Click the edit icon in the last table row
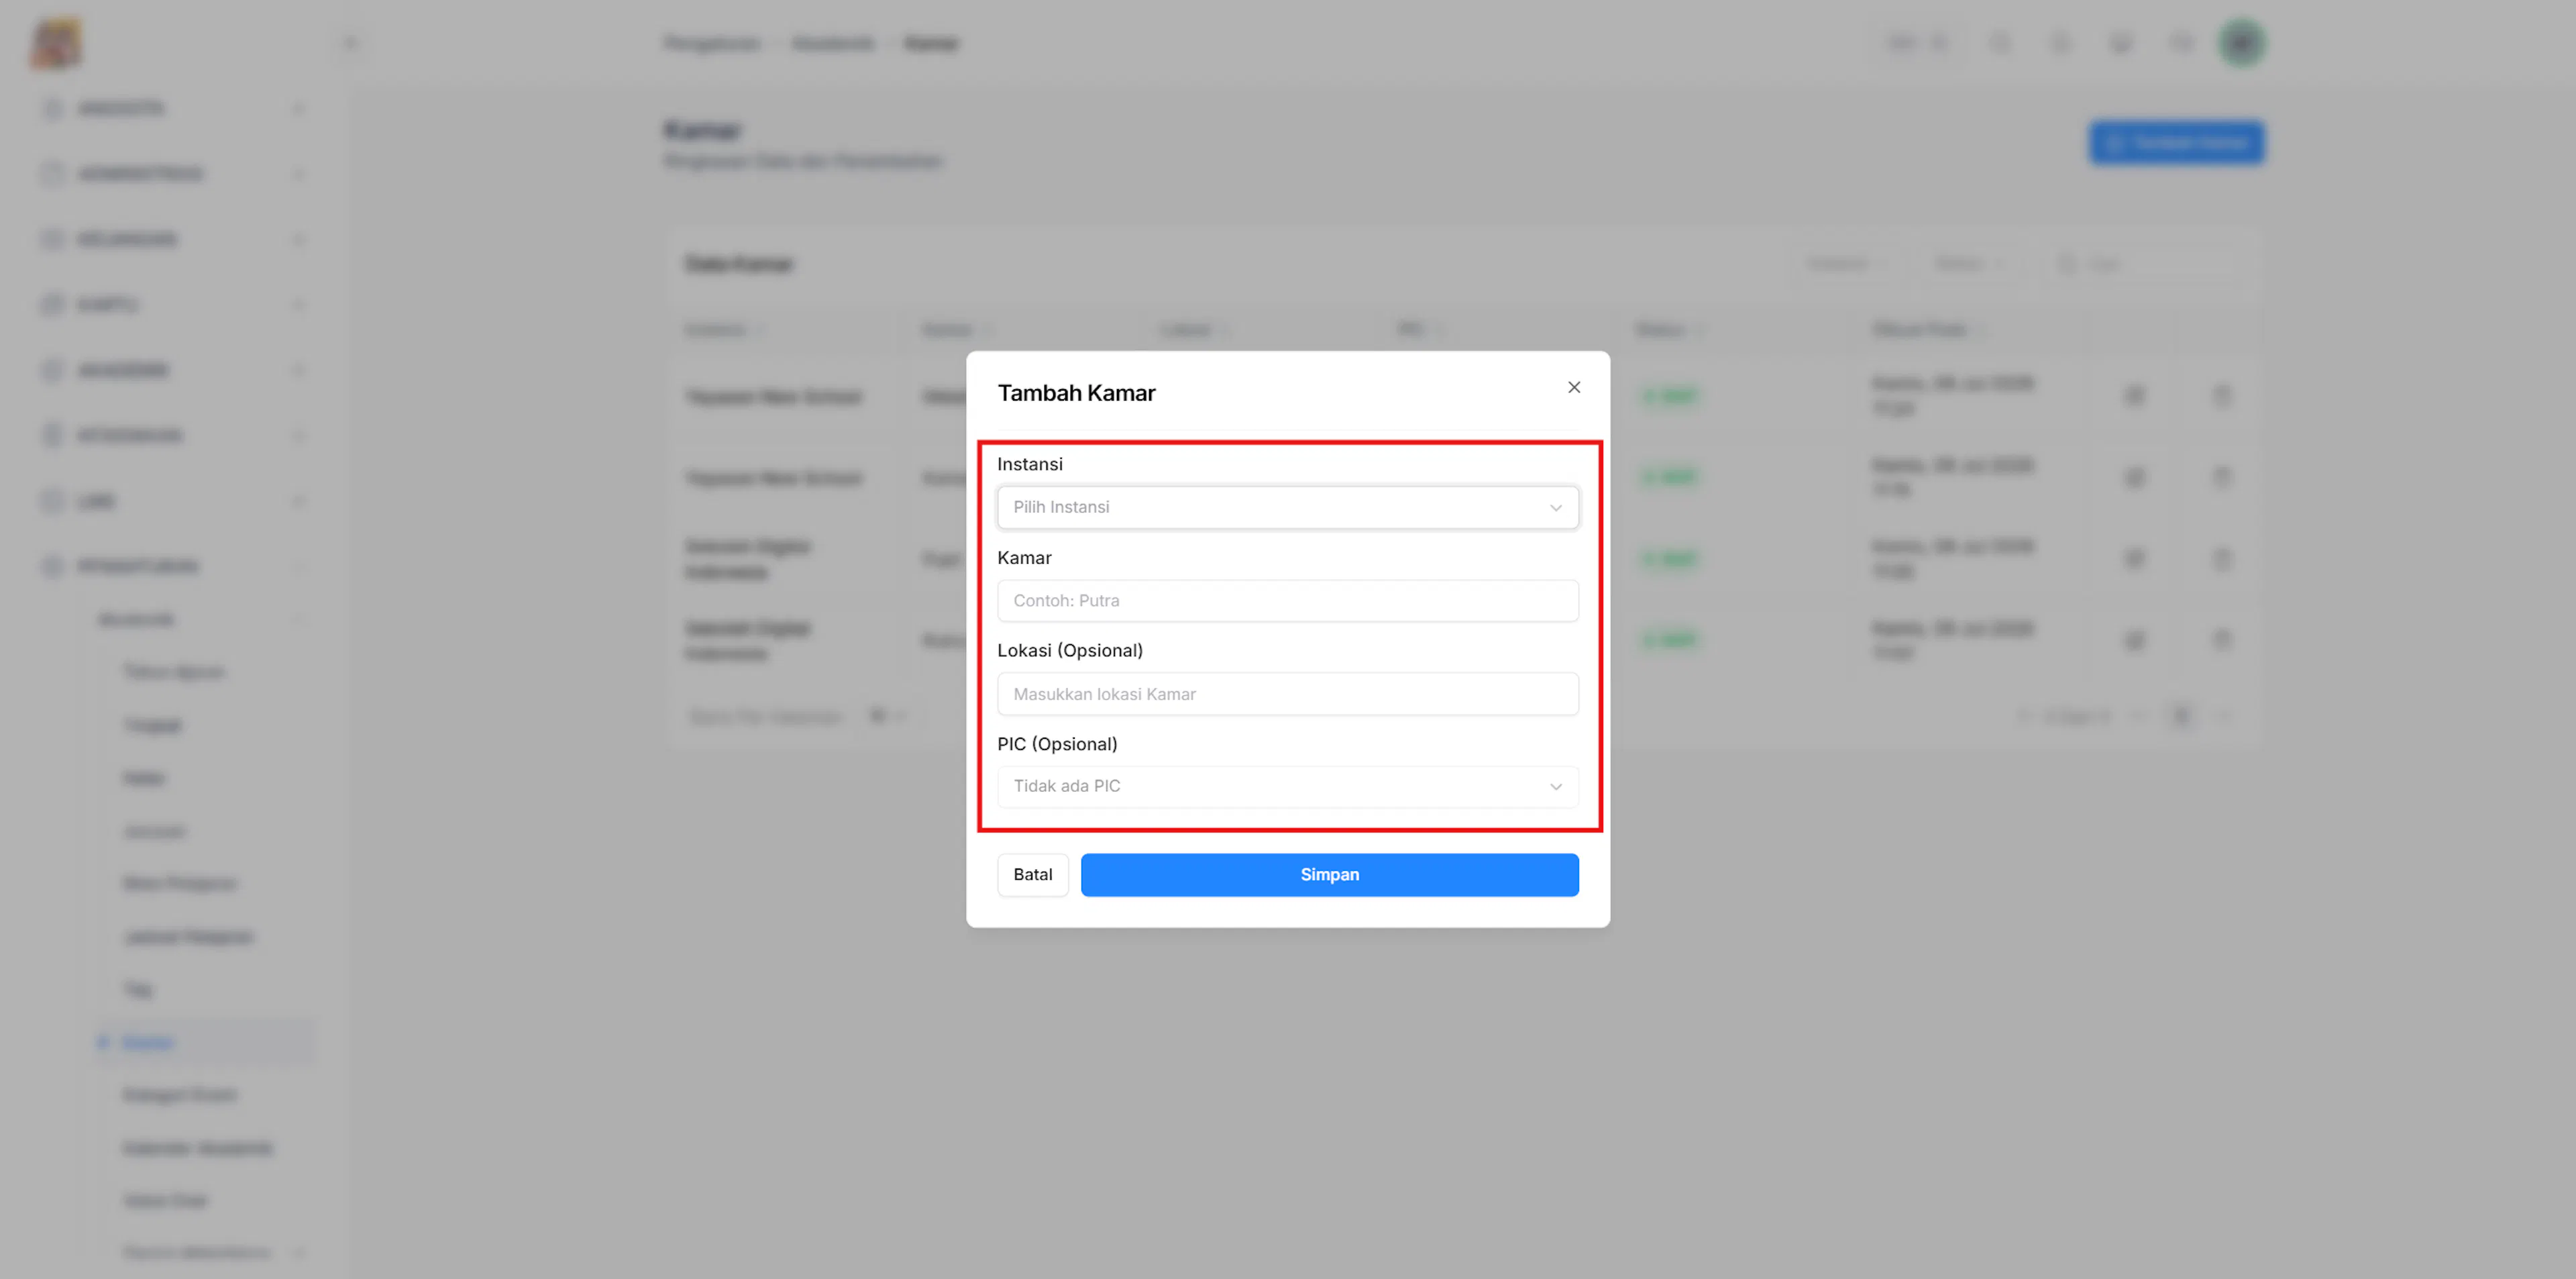 2134,640
